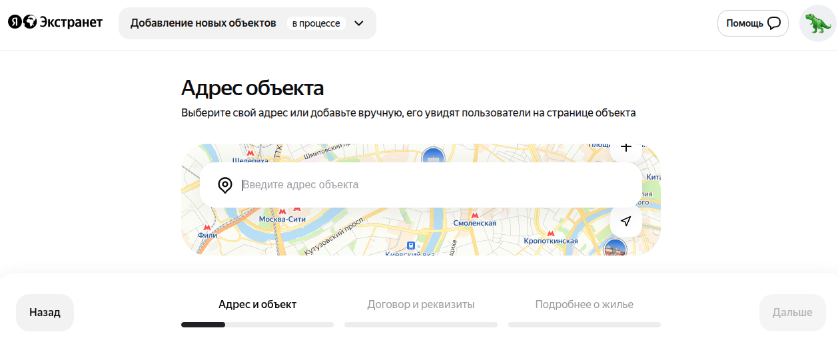Switch to the Подробнее о жилье step
This screenshot has width=838, height=352.
[x=584, y=305]
